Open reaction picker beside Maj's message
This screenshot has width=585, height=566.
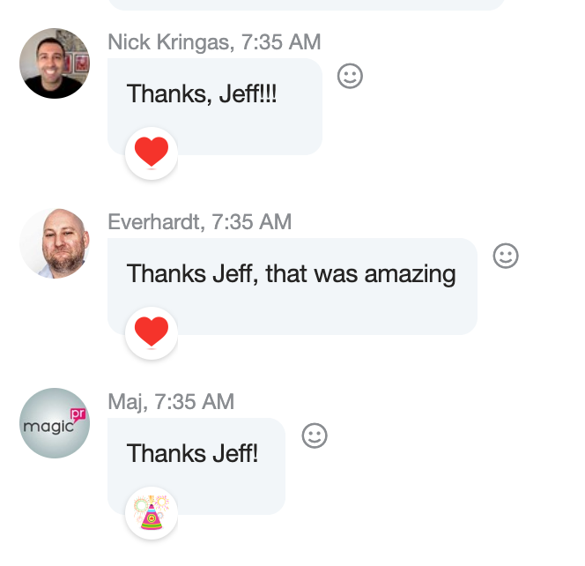pos(315,436)
